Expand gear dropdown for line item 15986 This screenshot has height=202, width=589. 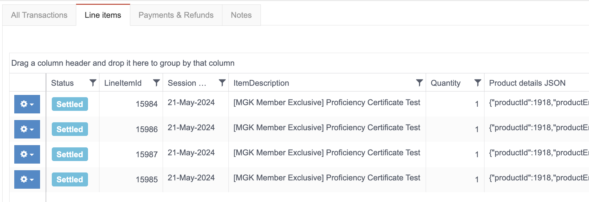click(27, 129)
